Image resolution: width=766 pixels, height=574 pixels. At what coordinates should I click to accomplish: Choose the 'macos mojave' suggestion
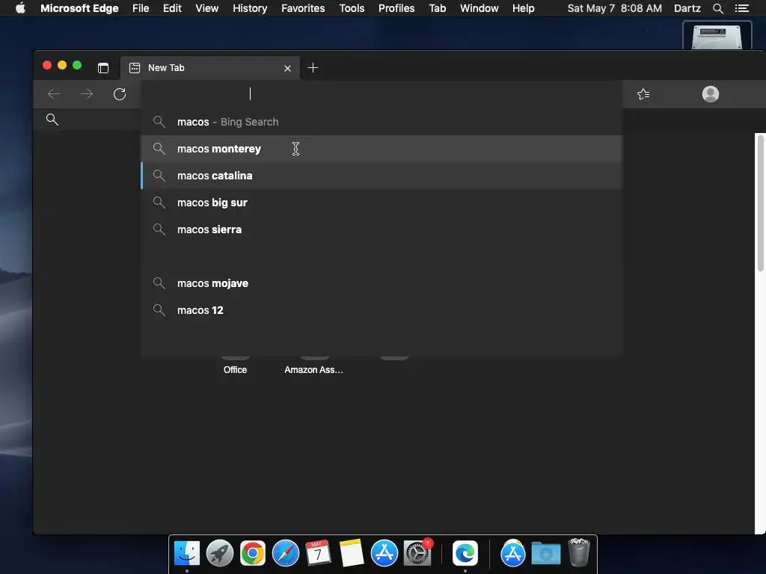coord(381,283)
